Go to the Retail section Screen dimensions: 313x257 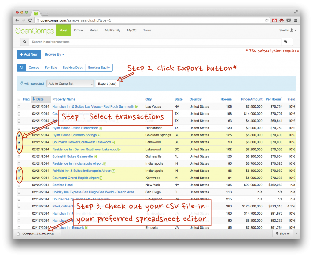coord(94,30)
